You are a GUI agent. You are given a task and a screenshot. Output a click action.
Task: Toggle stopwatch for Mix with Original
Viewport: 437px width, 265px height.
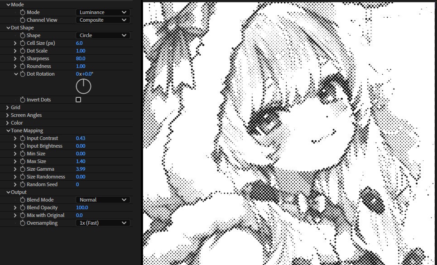coord(23,216)
